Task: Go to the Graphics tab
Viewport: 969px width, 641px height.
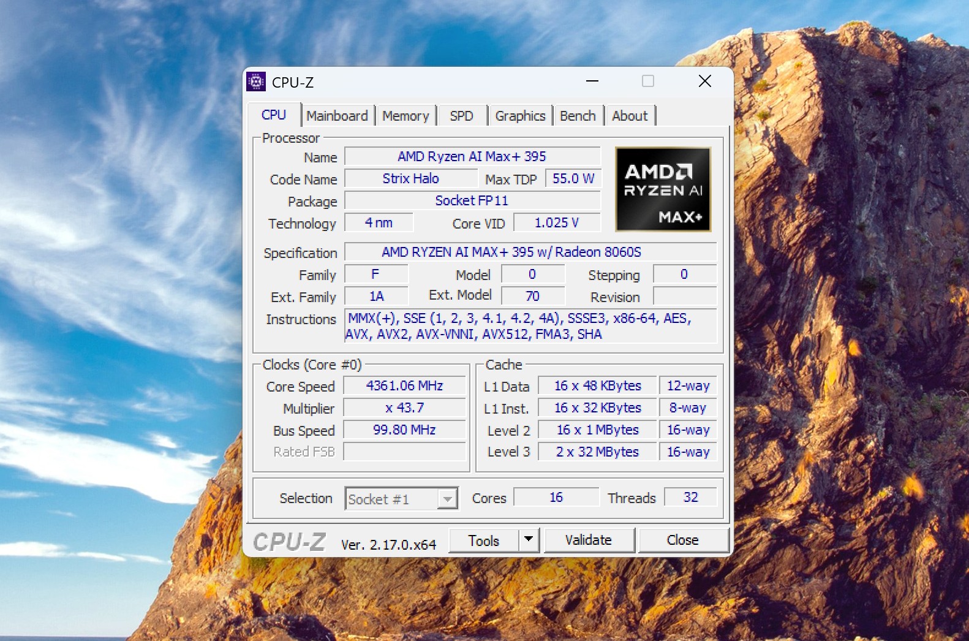Action: click(520, 116)
